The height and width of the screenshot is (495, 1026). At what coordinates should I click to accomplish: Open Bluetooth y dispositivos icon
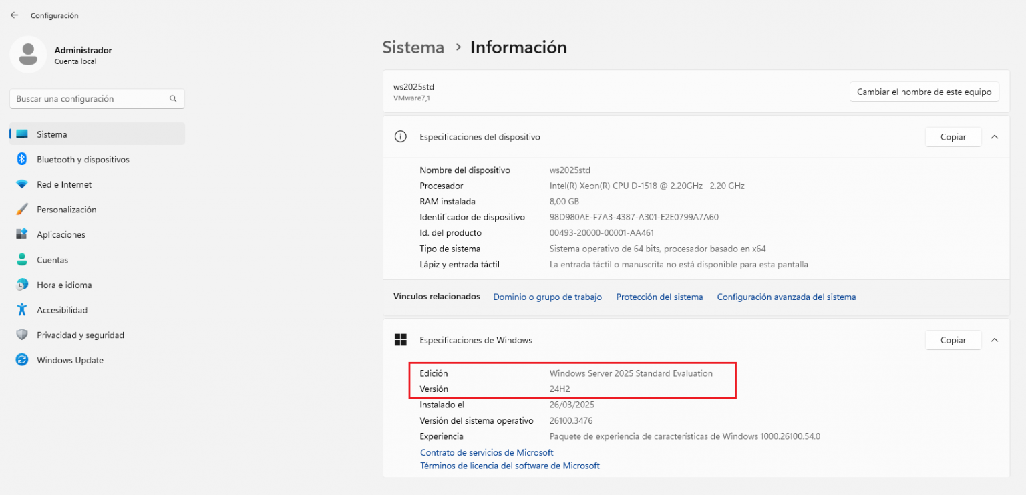[21, 159]
